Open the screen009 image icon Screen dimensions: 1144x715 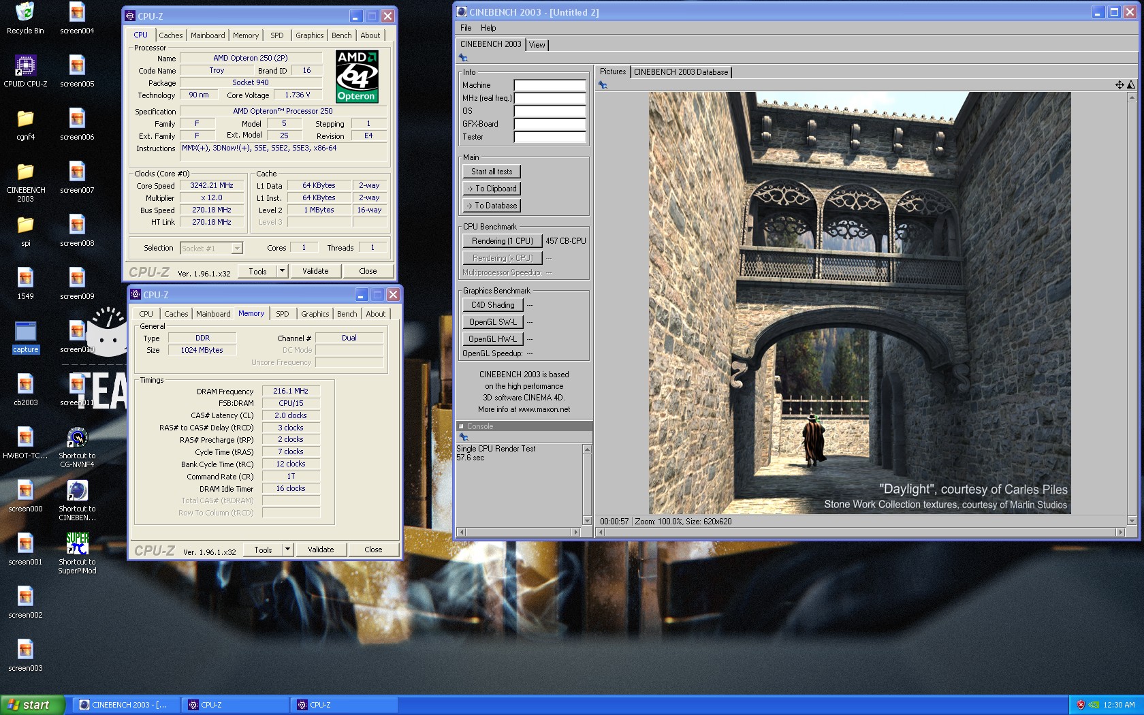[x=77, y=283]
